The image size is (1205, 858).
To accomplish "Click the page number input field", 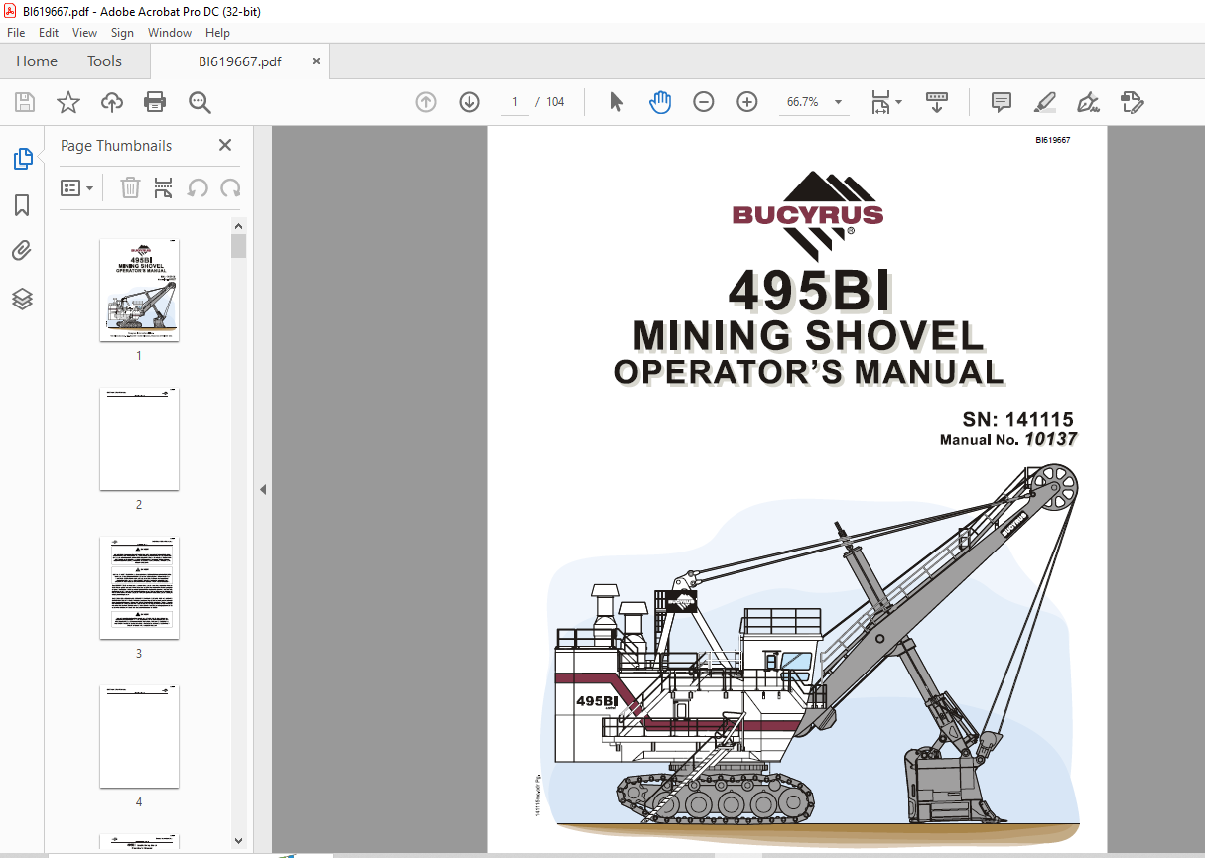I will (515, 102).
